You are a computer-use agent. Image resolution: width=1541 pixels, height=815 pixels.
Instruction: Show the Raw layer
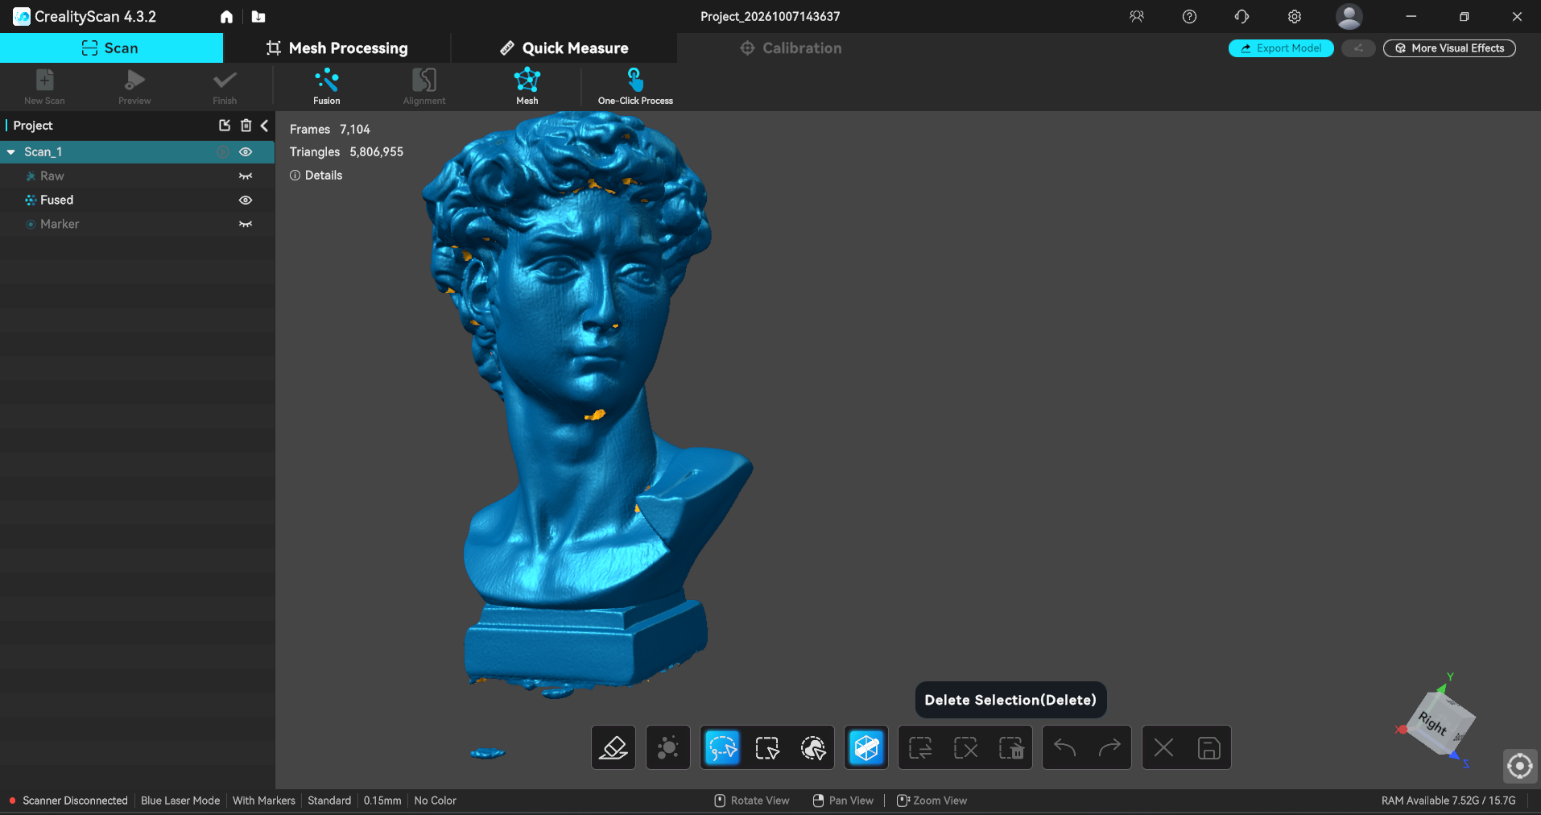point(246,176)
